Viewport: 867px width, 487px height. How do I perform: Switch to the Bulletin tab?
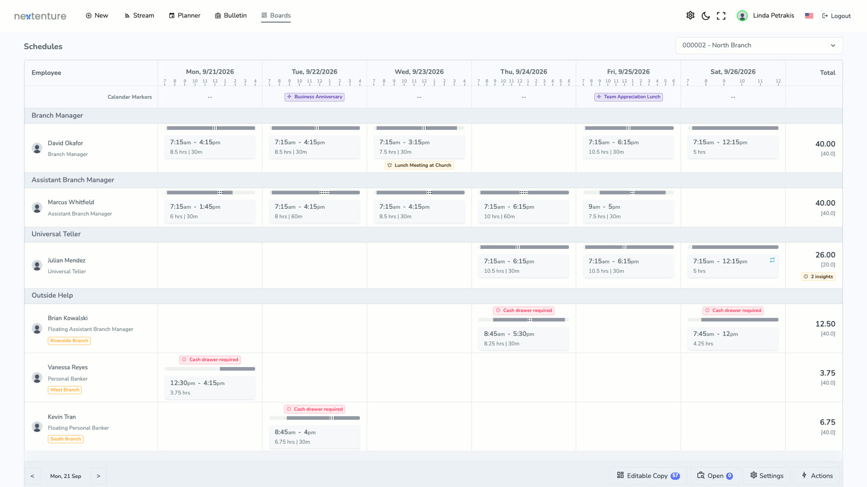tap(231, 15)
